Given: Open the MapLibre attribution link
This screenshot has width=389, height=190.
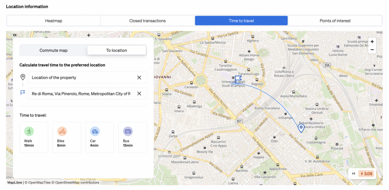Looking at the screenshot, I should click(x=14, y=182).
